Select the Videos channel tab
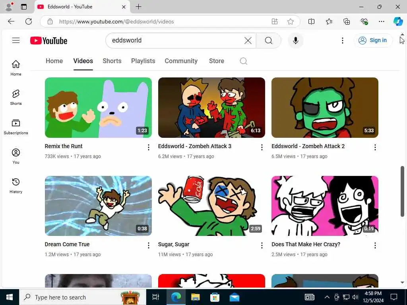407x305 pixels. (x=83, y=61)
